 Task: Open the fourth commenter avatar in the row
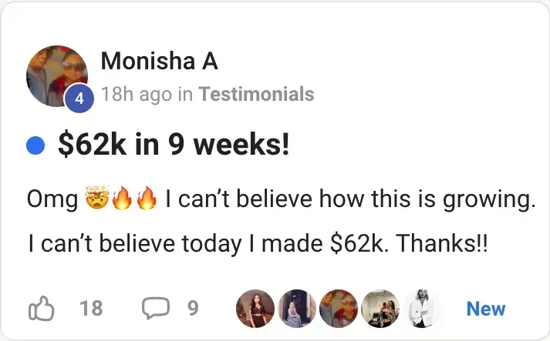click(380, 309)
